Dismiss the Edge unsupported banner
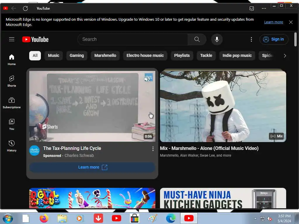The height and width of the screenshot is (224, 299). 291,22
